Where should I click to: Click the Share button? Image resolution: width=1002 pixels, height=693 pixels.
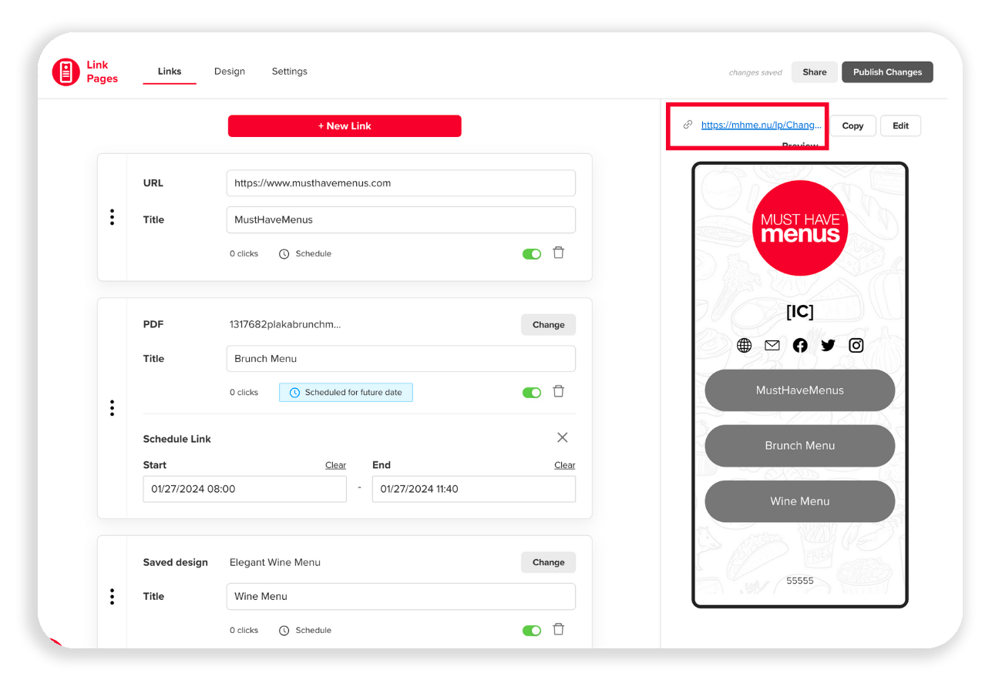click(x=815, y=72)
